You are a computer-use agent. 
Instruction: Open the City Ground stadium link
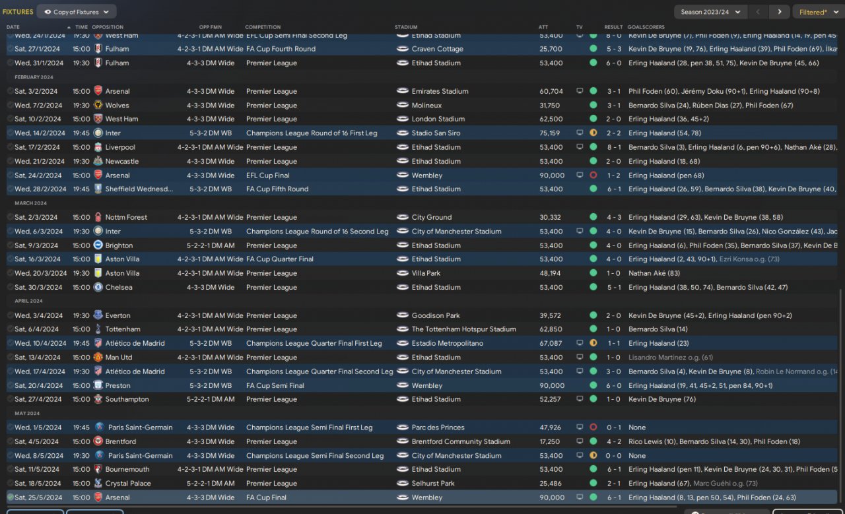click(x=432, y=217)
